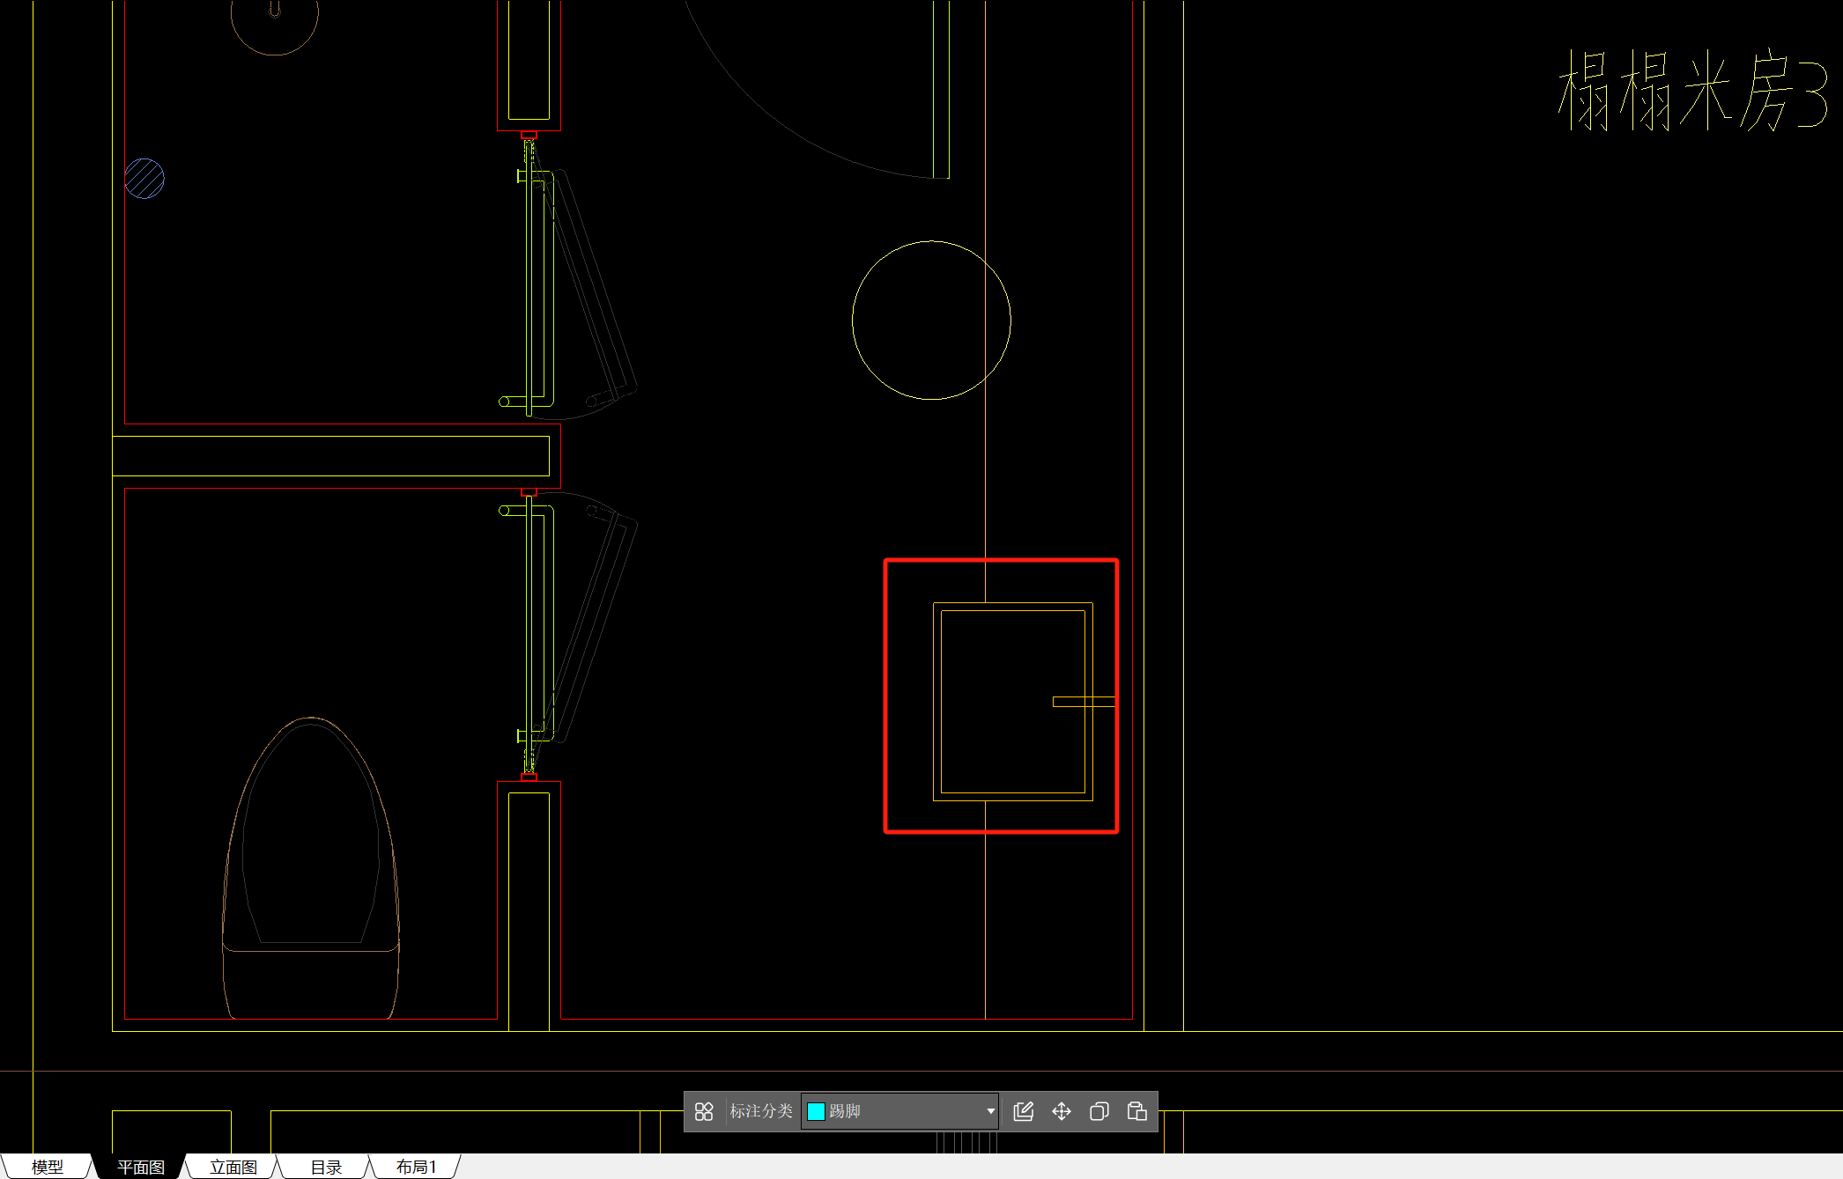Select the large yellow circle in the drawing
The width and height of the screenshot is (1843, 1179).
[931, 321]
